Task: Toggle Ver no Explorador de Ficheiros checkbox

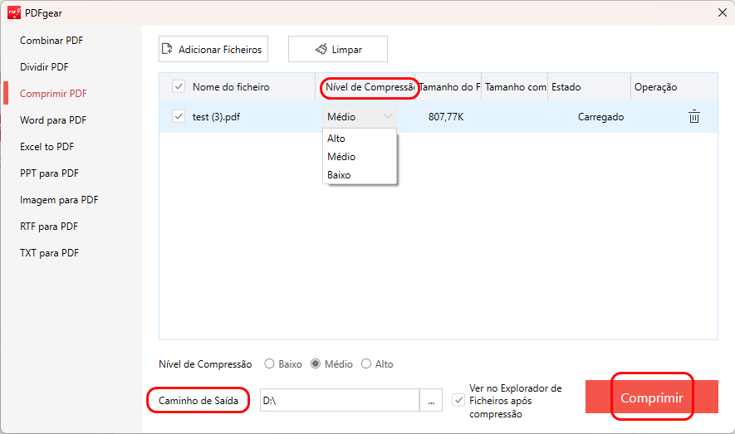Action: (x=458, y=401)
